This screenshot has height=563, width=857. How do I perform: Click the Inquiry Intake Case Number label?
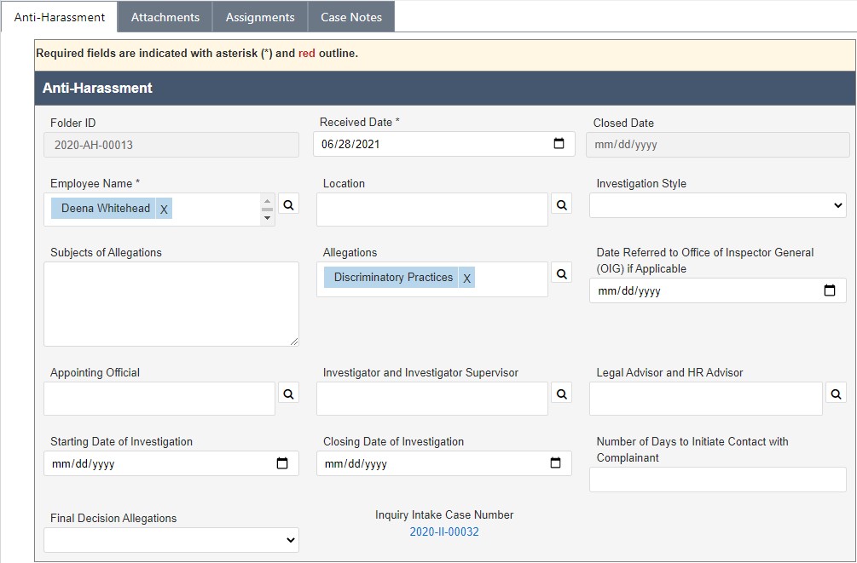click(x=444, y=515)
